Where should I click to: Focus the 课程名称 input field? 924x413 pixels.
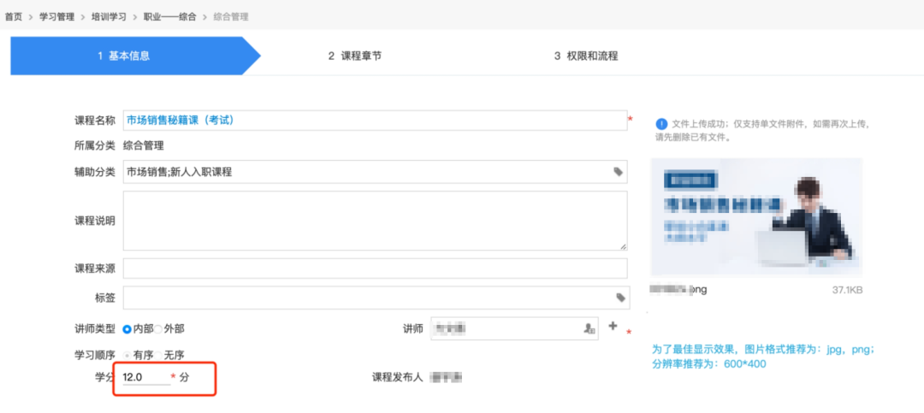point(375,121)
